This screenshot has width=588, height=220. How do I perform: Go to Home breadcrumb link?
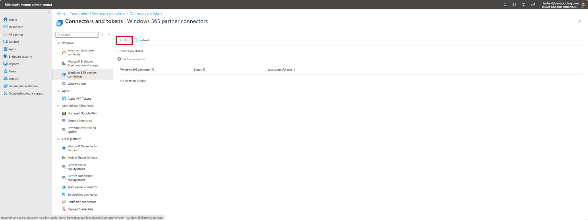point(61,13)
